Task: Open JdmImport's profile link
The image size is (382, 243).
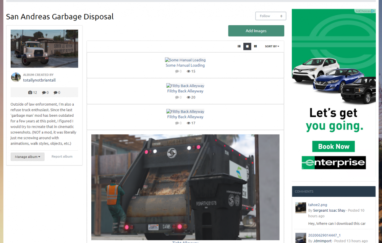Action: click(322, 241)
